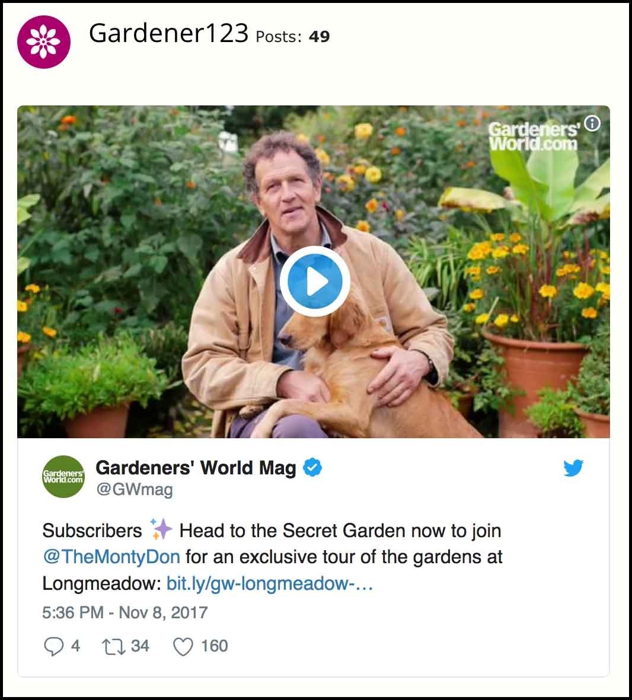Open the @TheMontyDon mention link
The height and width of the screenshot is (700, 632).
pos(111,557)
